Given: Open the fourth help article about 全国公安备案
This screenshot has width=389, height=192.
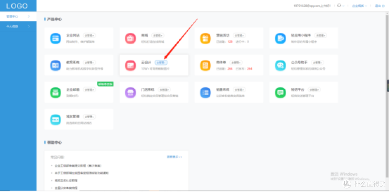Looking at the screenshot, I should [66, 188].
